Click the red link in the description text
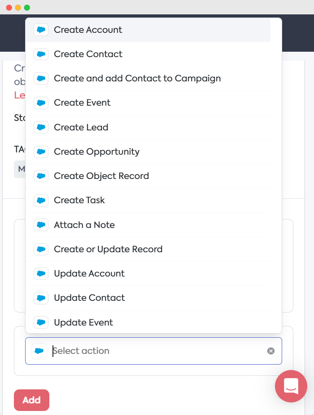 coord(20,95)
